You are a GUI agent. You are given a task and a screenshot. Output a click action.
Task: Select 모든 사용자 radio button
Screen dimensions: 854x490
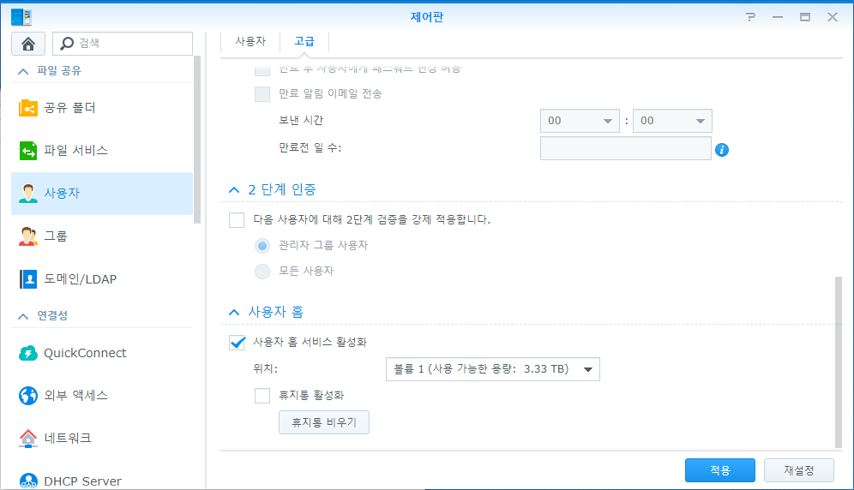tap(262, 272)
